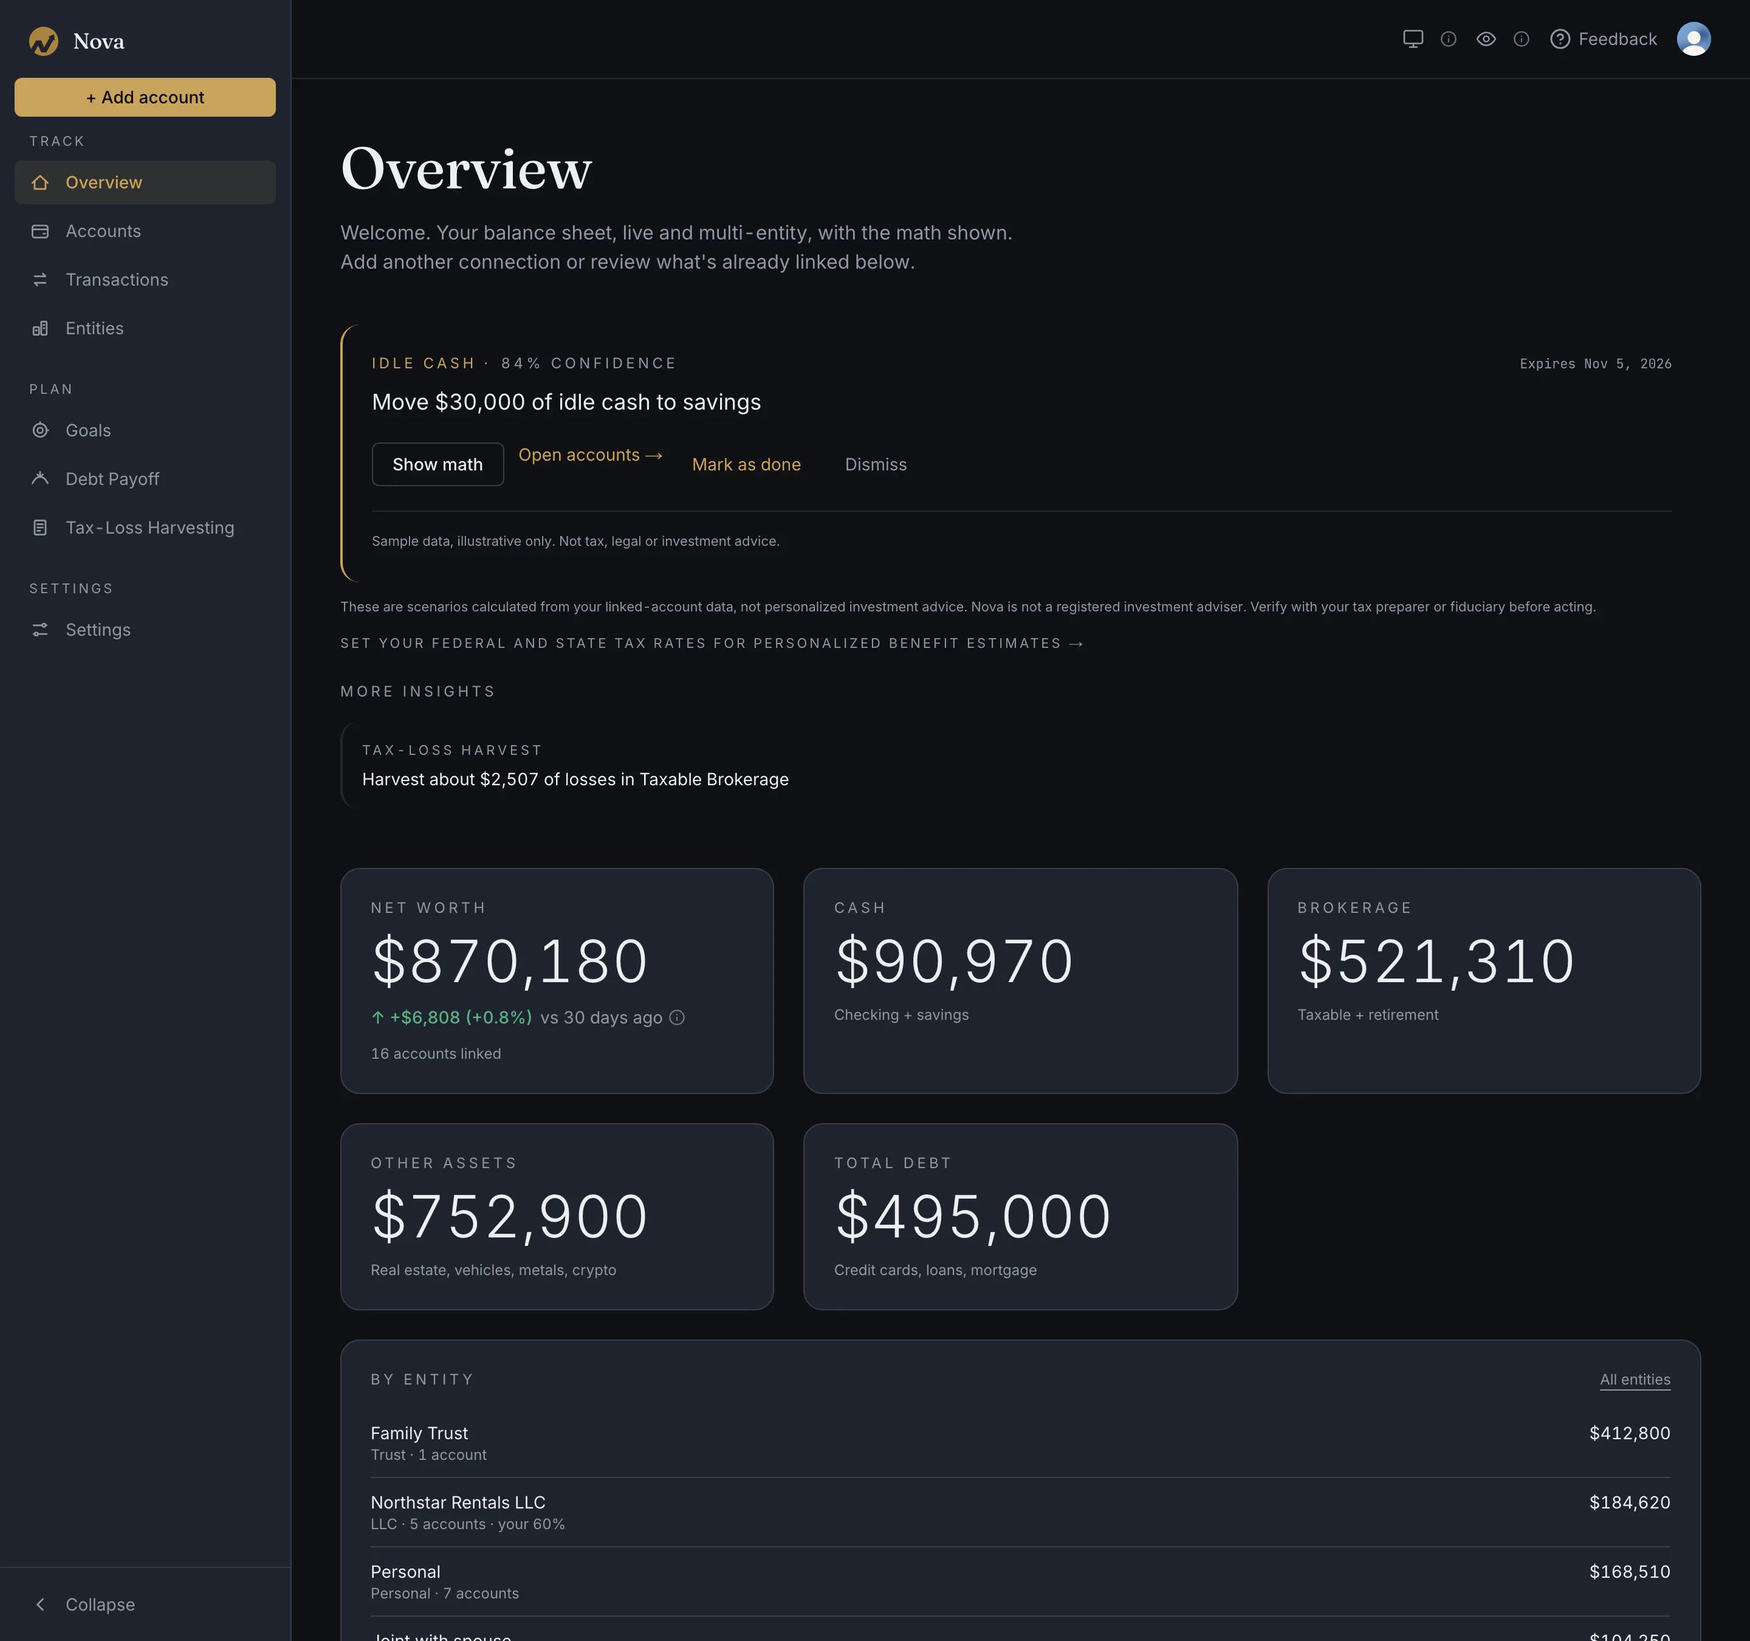Click the $412,800 Family Trust value

[x=1630, y=1433]
